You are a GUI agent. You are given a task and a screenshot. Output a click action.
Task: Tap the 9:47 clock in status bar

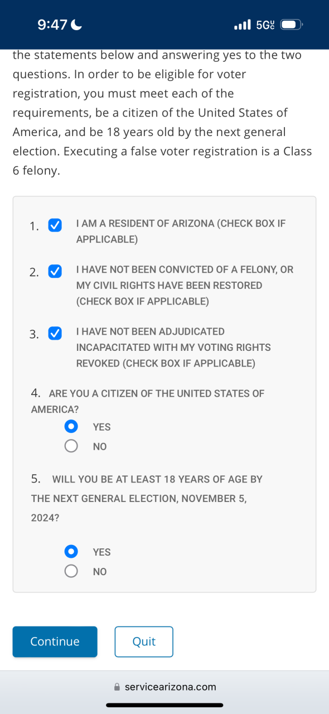[x=52, y=25]
